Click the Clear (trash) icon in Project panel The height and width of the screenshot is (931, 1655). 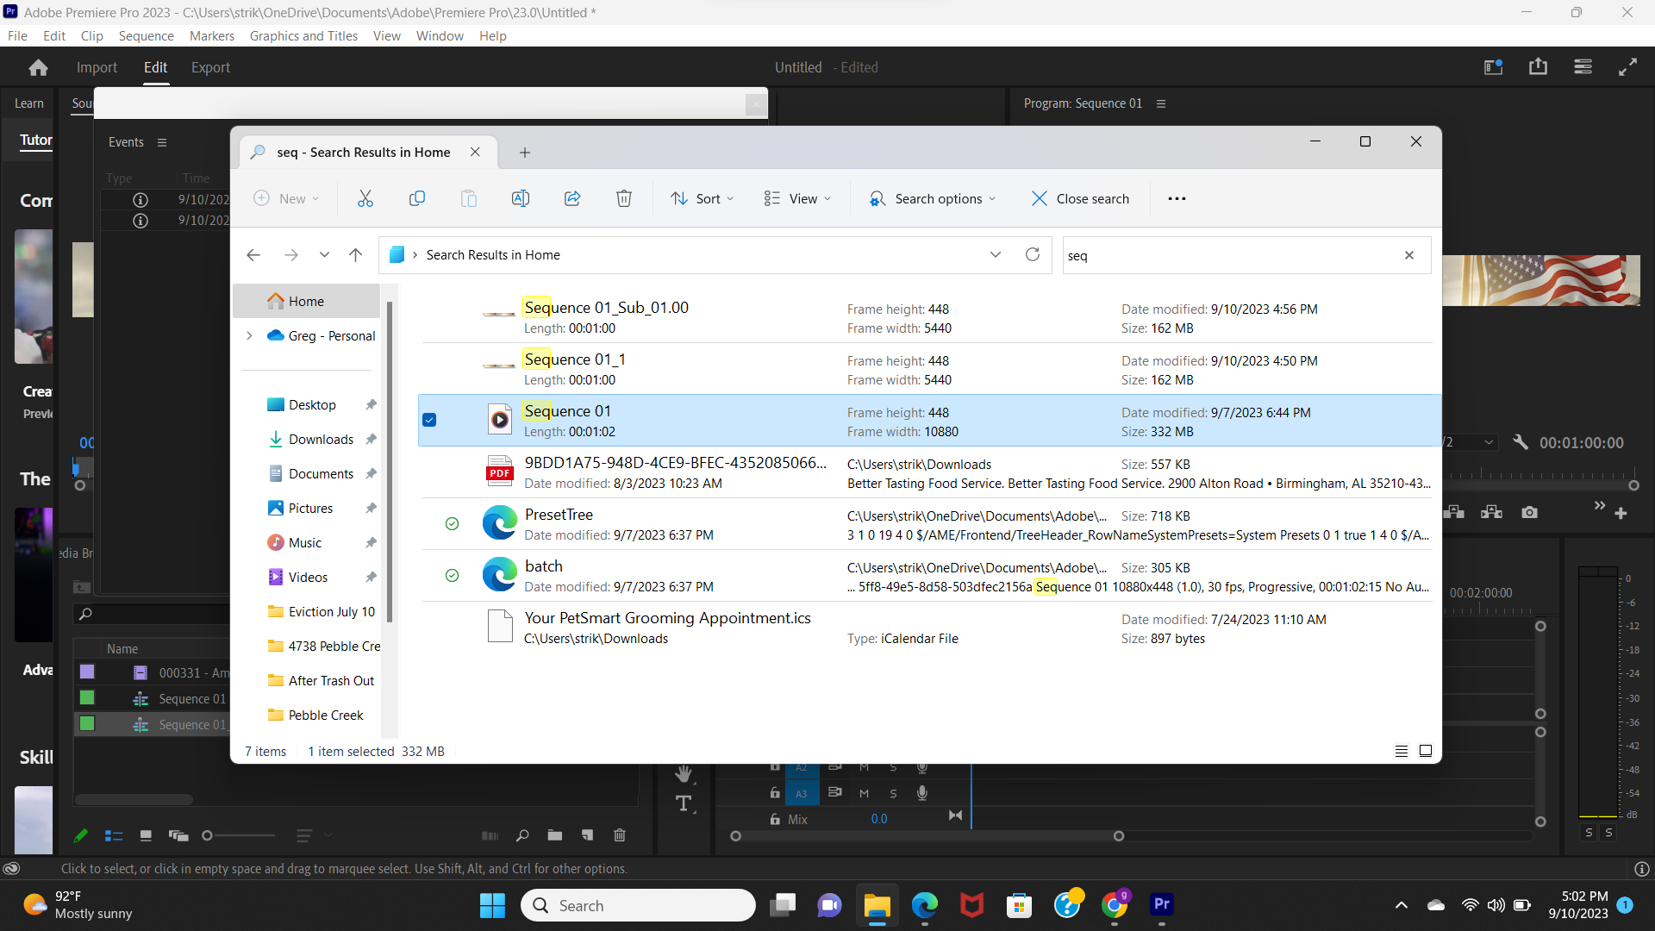coord(620,835)
